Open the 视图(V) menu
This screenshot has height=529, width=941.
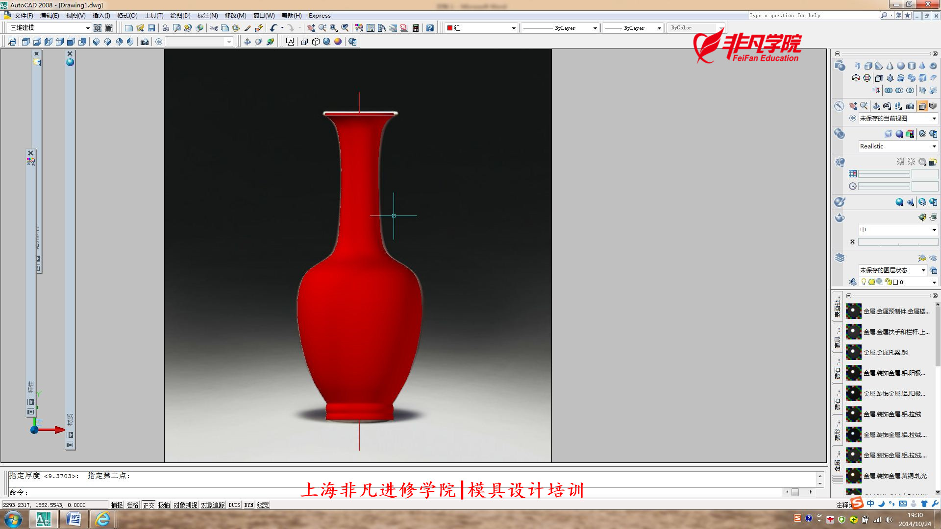pos(75,16)
